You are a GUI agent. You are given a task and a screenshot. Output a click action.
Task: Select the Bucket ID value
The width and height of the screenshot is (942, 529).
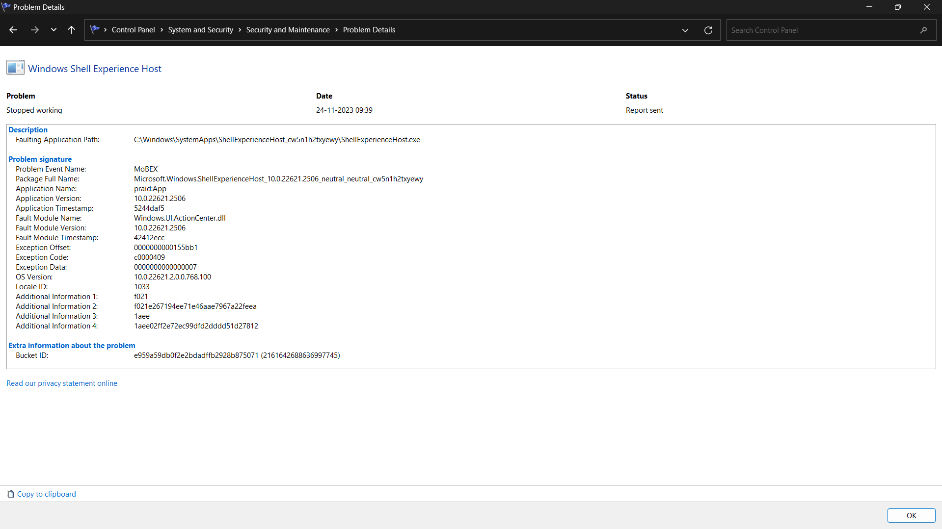click(237, 355)
